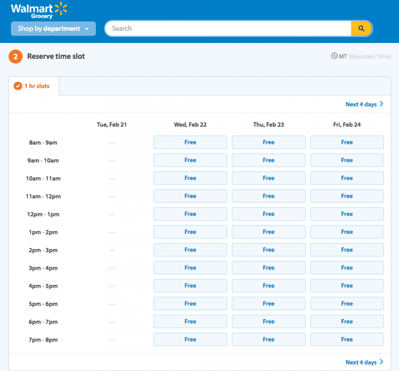Pick Wed, Feb 22 3pm - 4pm slot

click(191, 268)
